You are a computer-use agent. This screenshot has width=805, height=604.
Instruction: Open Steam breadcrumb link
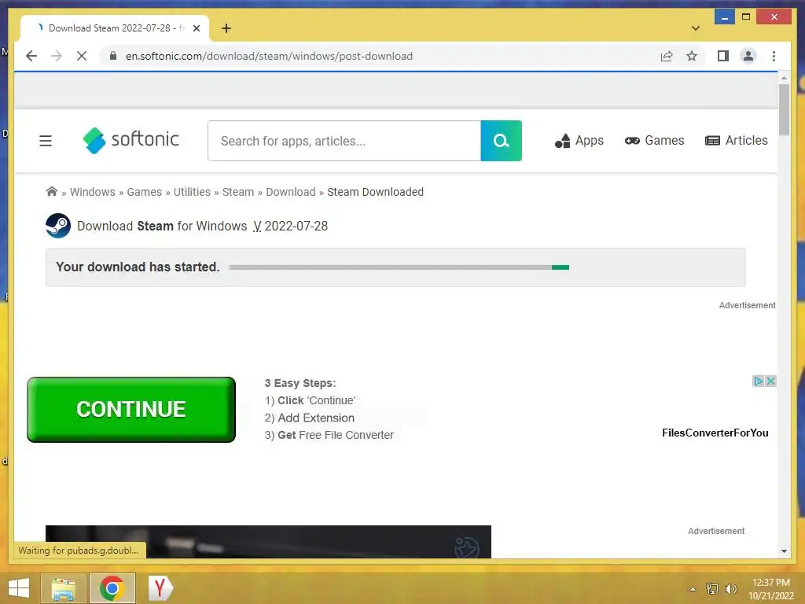click(238, 192)
